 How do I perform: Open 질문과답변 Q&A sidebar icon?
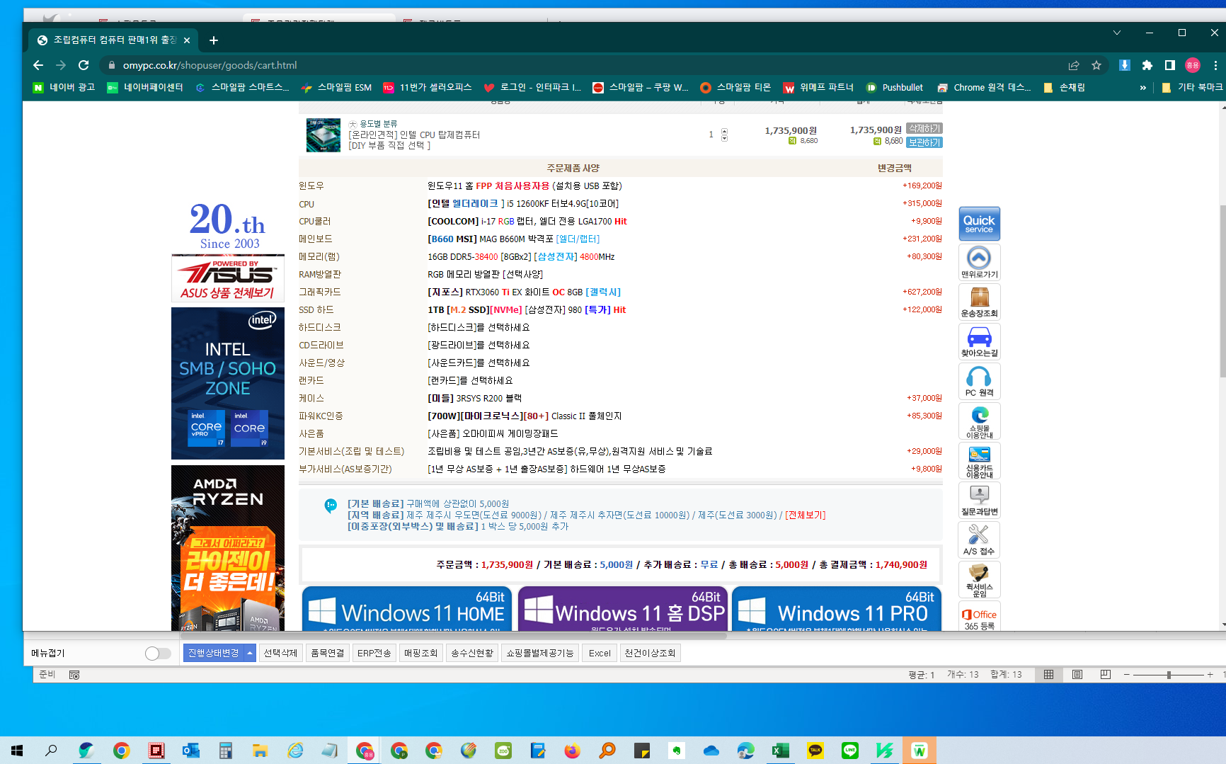pyautogui.click(x=979, y=500)
